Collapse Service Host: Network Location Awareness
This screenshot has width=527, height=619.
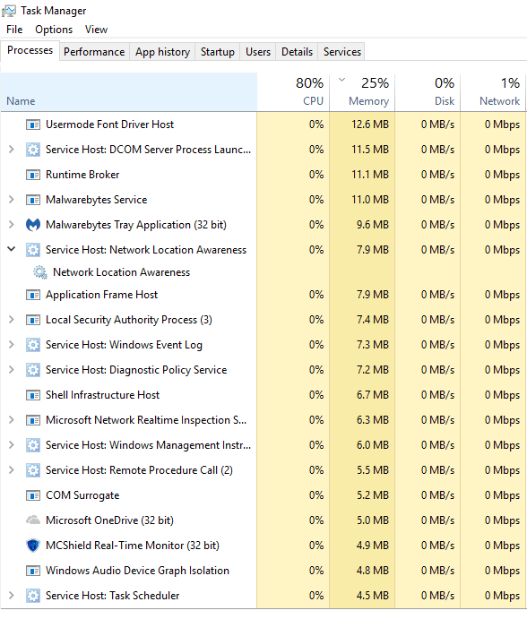(12, 249)
